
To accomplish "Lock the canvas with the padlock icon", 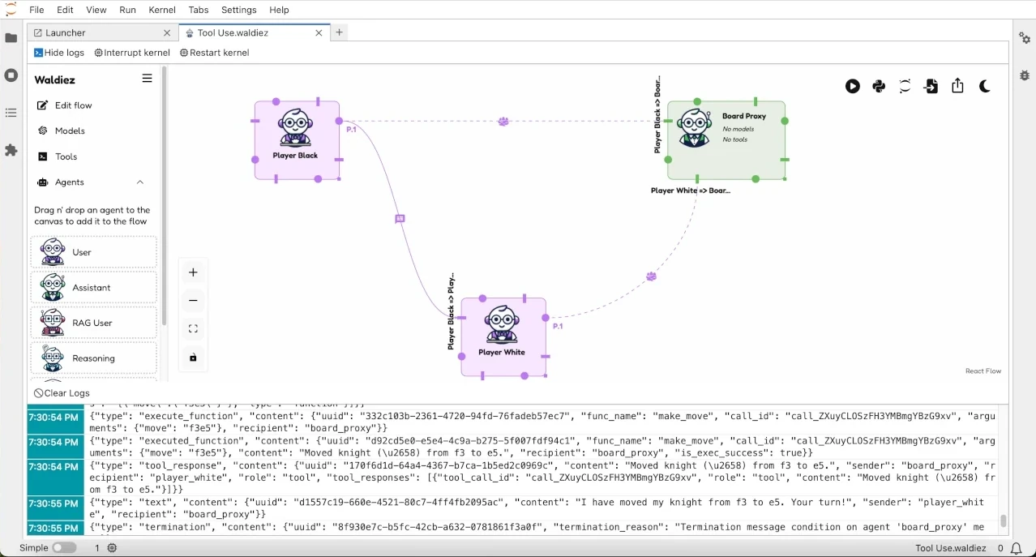I will point(193,358).
